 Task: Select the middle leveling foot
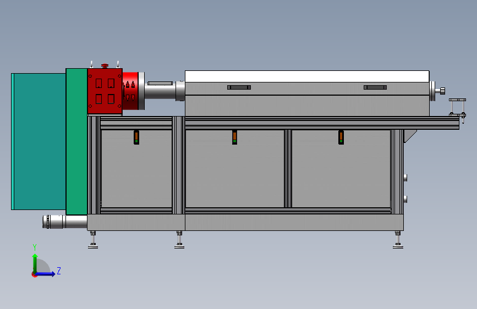(179, 240)
